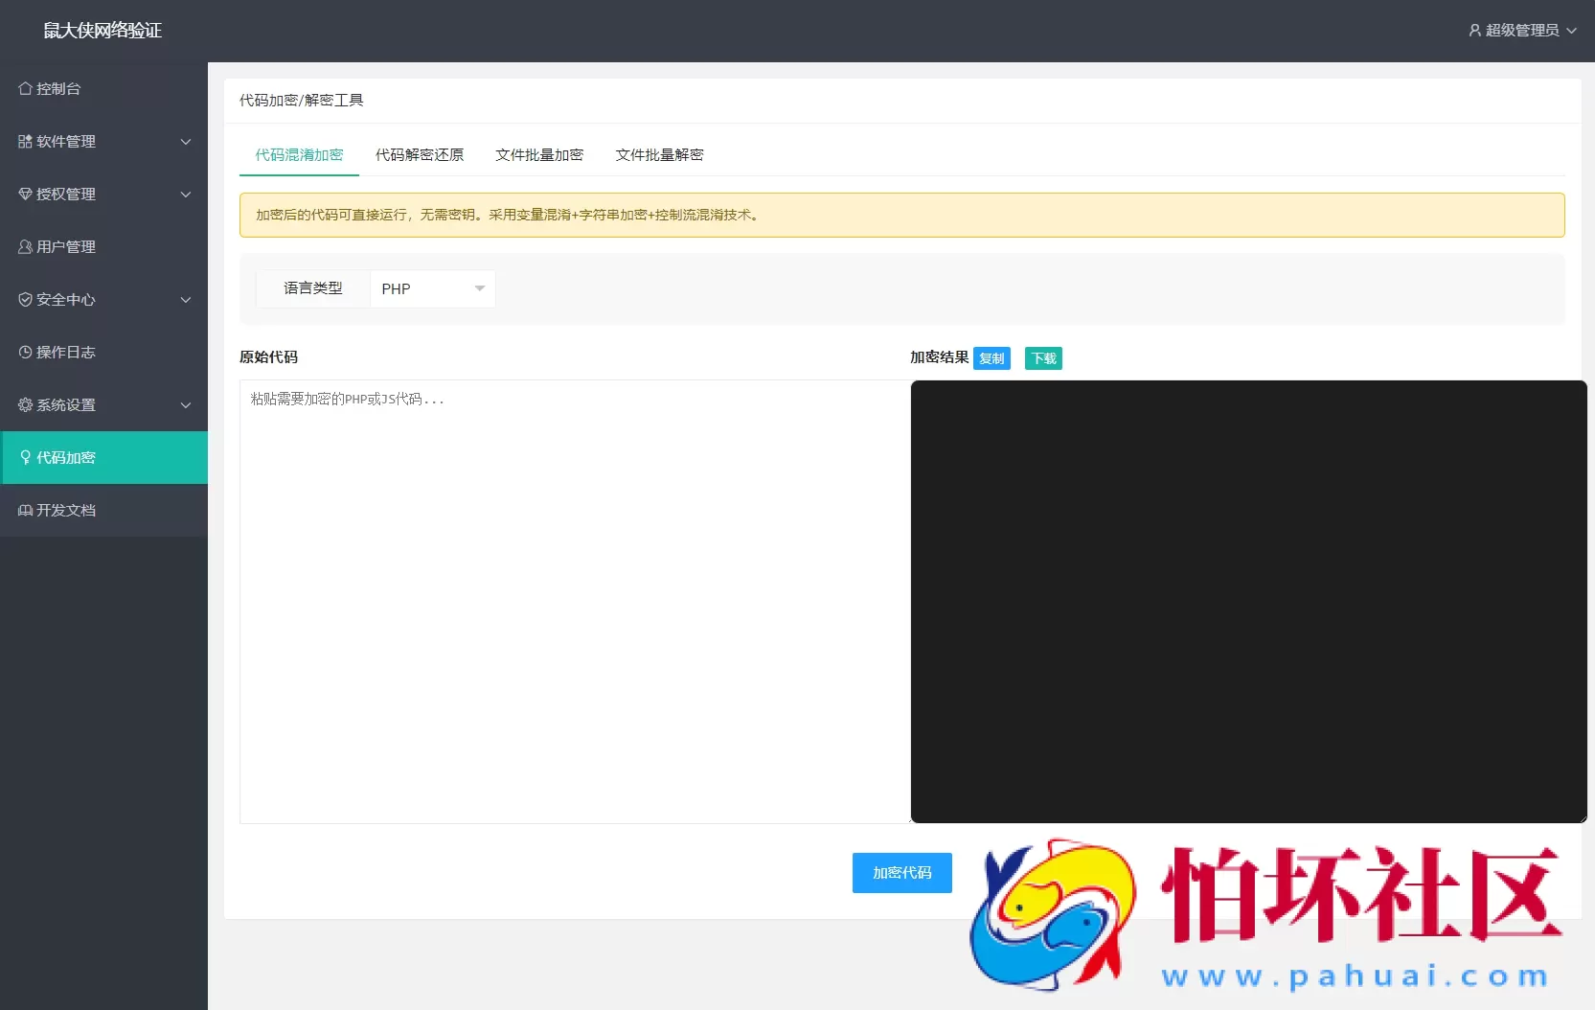Click the 复制 copy button
Viewport: 1595px width, 1010px height.
(x=991, y=357)
